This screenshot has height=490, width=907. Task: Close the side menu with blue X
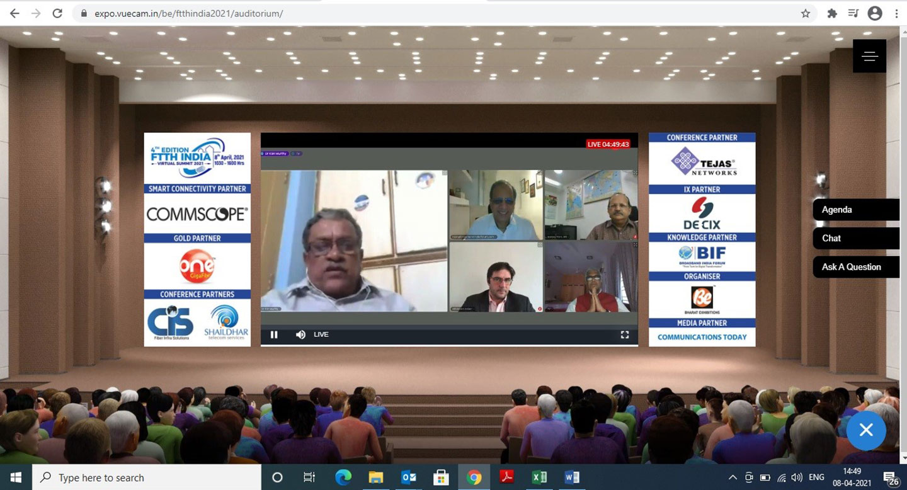866,430
